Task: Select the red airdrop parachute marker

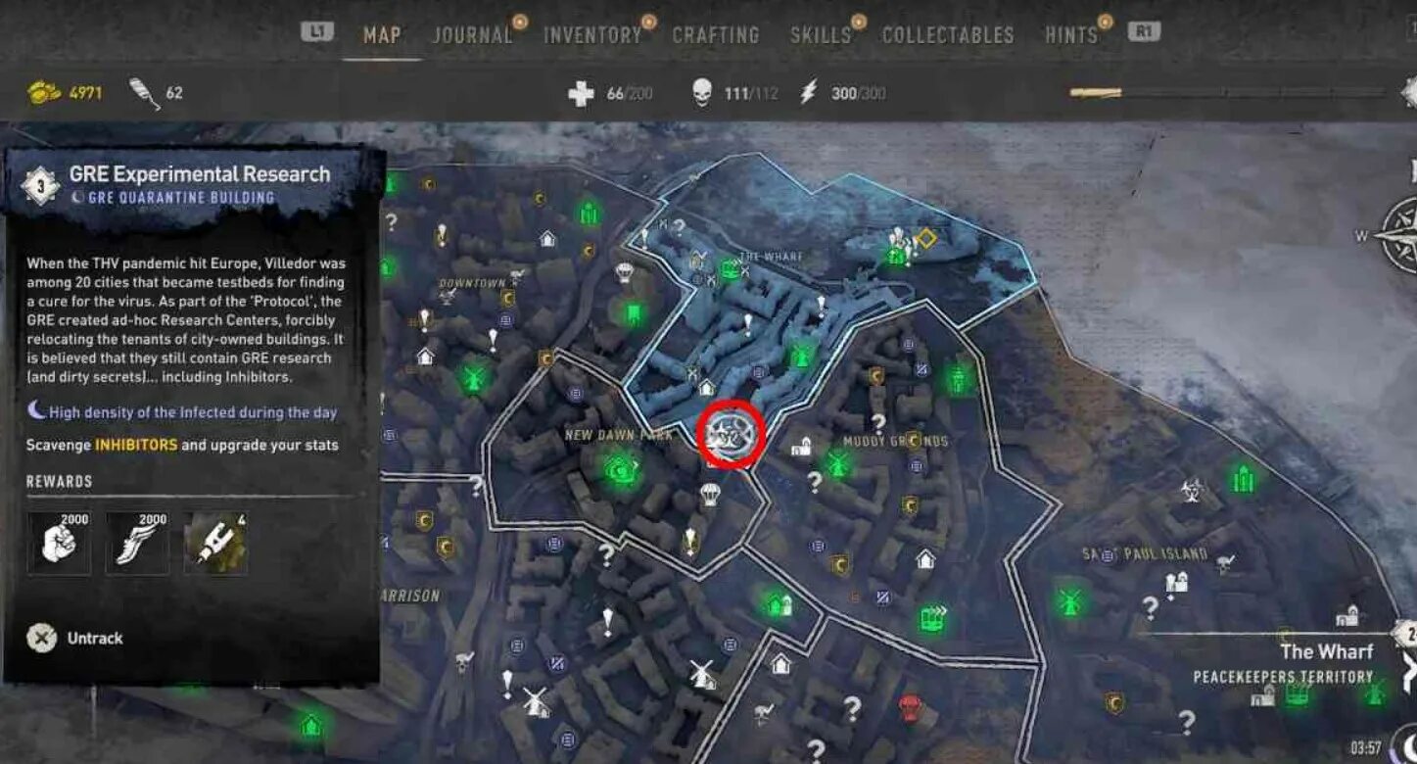Action: tap(911, 706)
